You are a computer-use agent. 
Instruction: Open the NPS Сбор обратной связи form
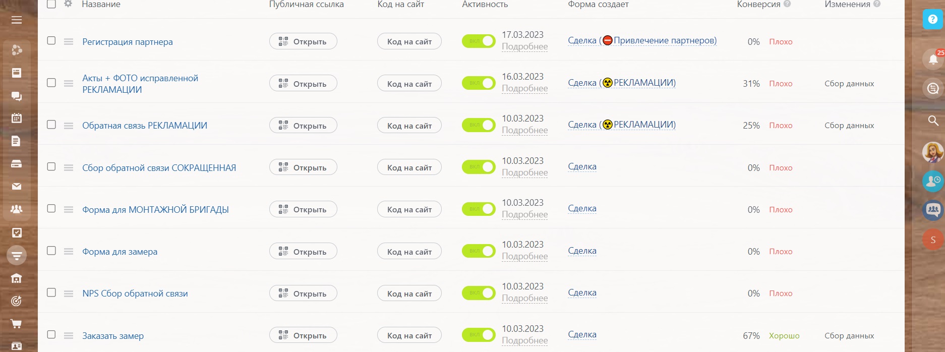click(135, 294)
